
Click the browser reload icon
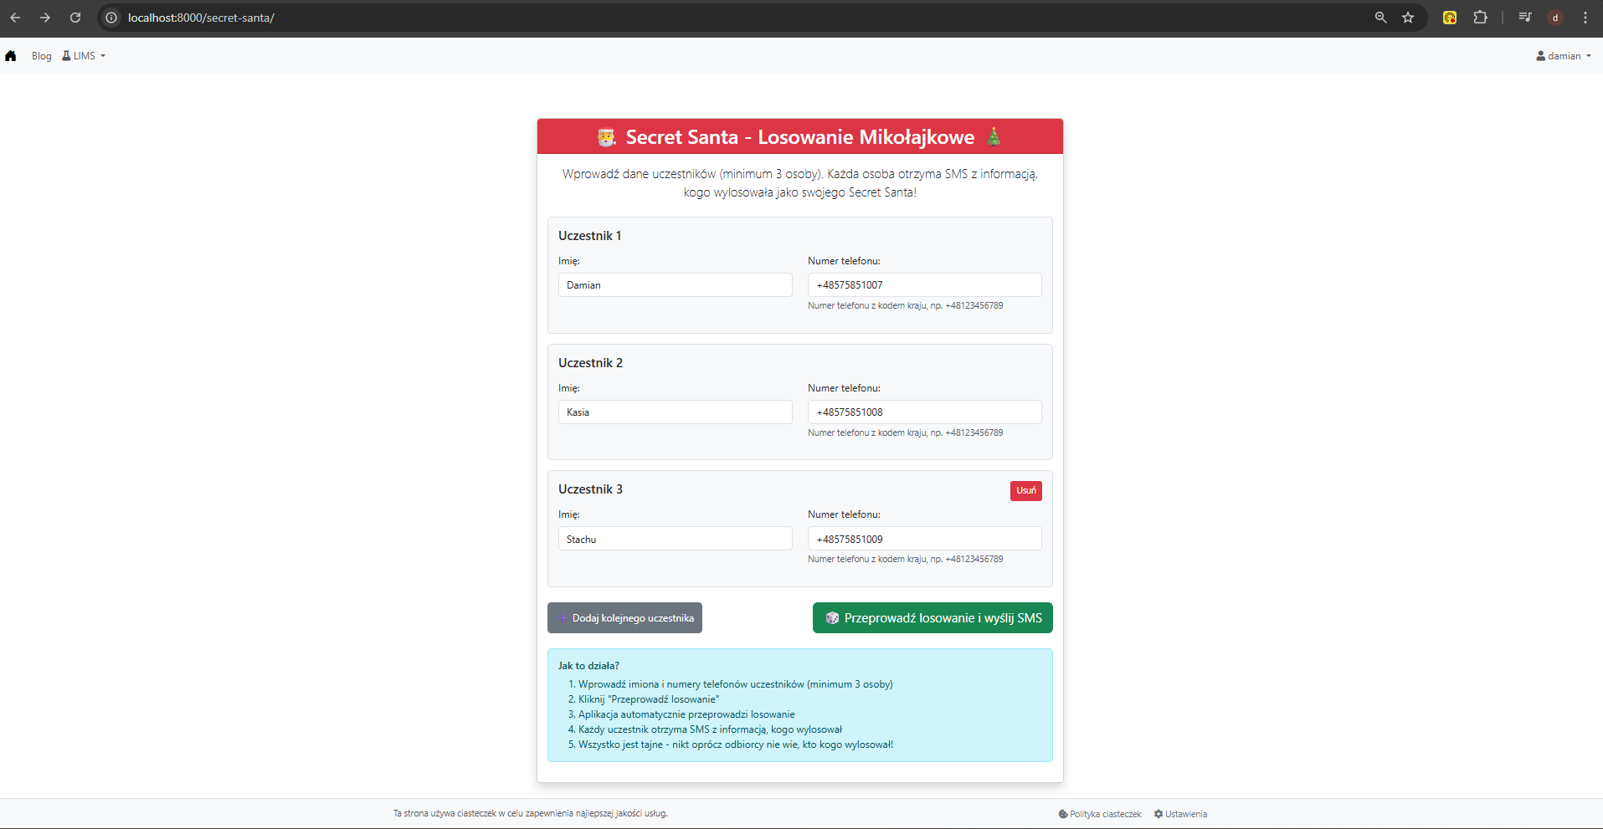click(75, 18)
